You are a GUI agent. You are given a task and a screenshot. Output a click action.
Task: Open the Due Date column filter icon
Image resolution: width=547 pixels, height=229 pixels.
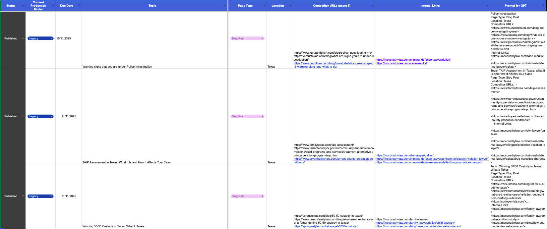(x=79, y=6)
